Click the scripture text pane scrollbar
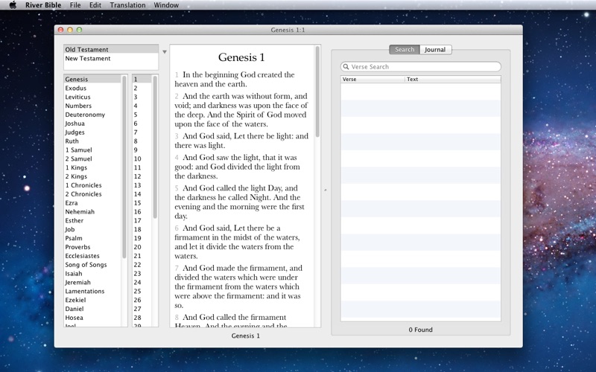 pos(317,93)
